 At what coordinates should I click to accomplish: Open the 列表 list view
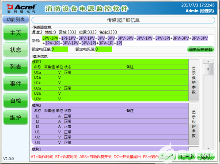(x=15, y=67)
